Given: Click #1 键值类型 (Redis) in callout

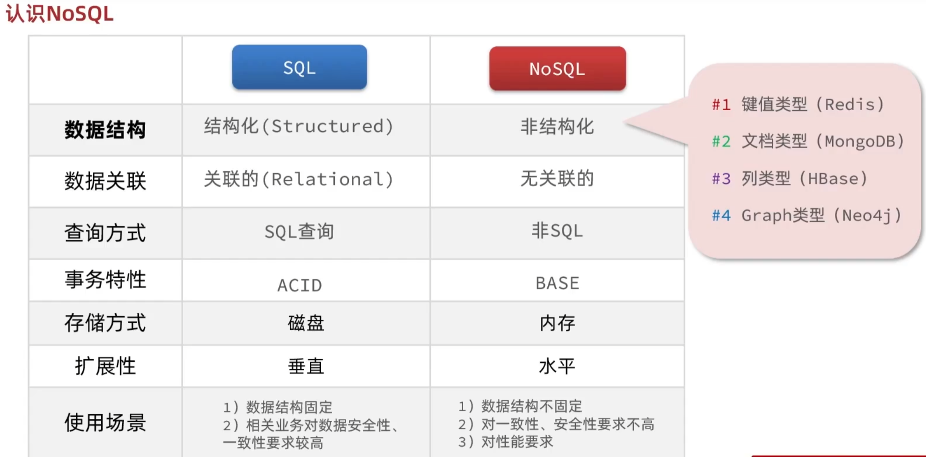Looking at the screenshot, I should (798, 105).
